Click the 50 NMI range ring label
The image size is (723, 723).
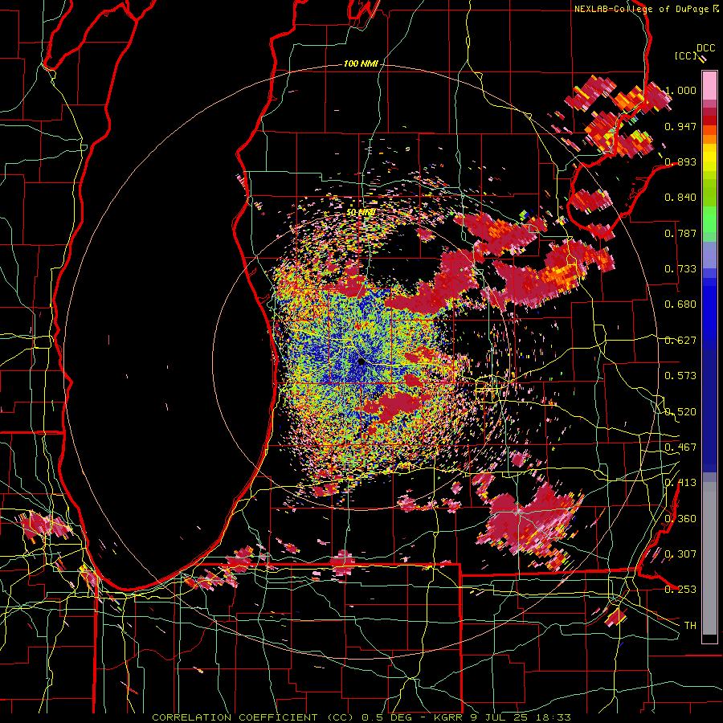[x=360, y=212]
